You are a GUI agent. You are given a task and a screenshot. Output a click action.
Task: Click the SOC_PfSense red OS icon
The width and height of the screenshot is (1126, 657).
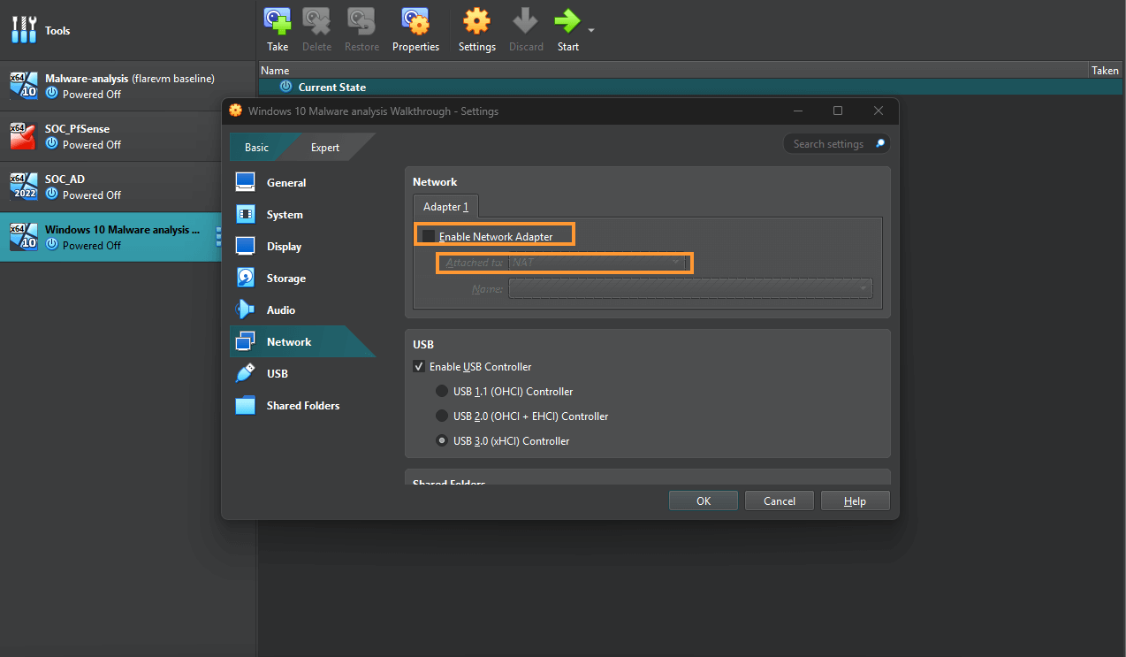click(23, 136)
